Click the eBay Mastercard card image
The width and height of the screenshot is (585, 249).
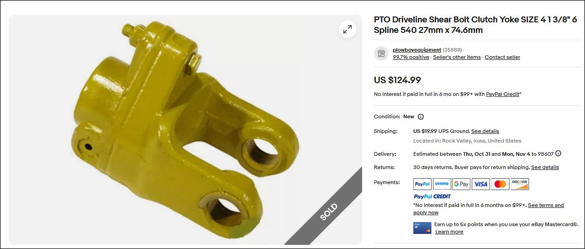(422, 228)
